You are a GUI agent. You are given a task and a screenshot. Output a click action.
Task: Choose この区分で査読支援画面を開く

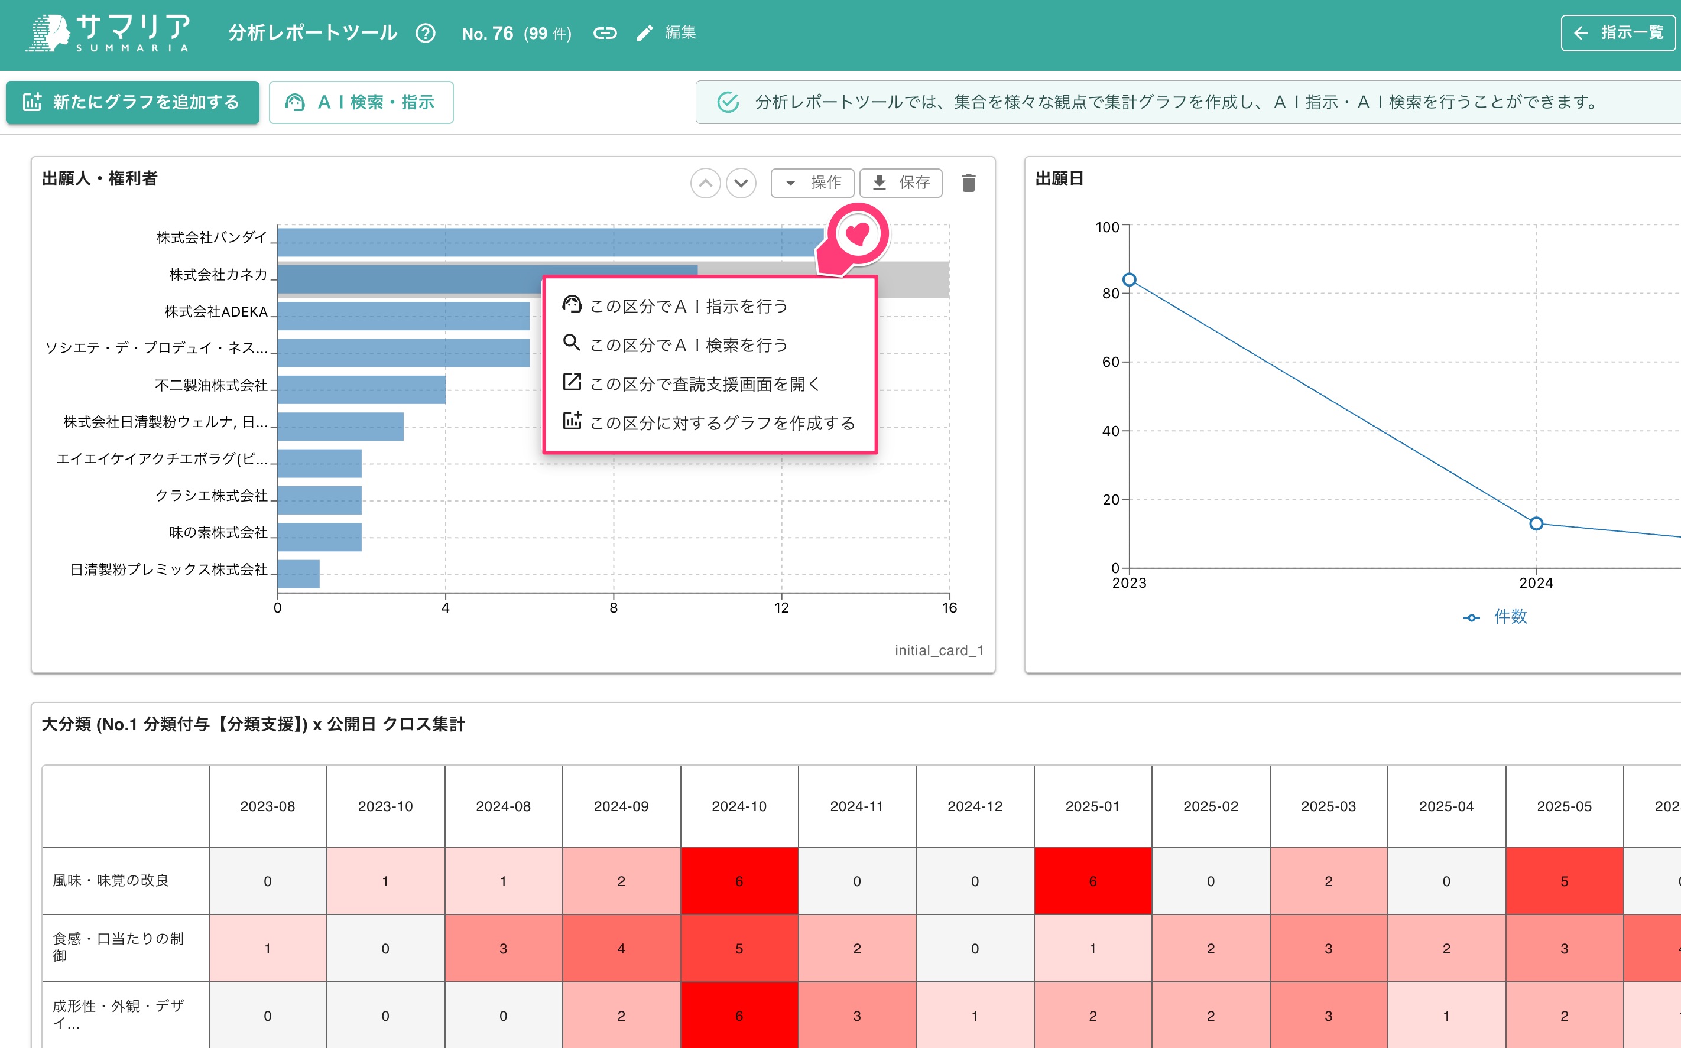click(710, 383)
